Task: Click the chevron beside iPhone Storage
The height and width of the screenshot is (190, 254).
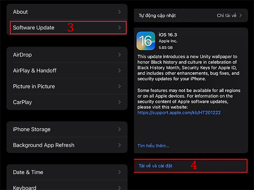Action: tap(119, 129)
